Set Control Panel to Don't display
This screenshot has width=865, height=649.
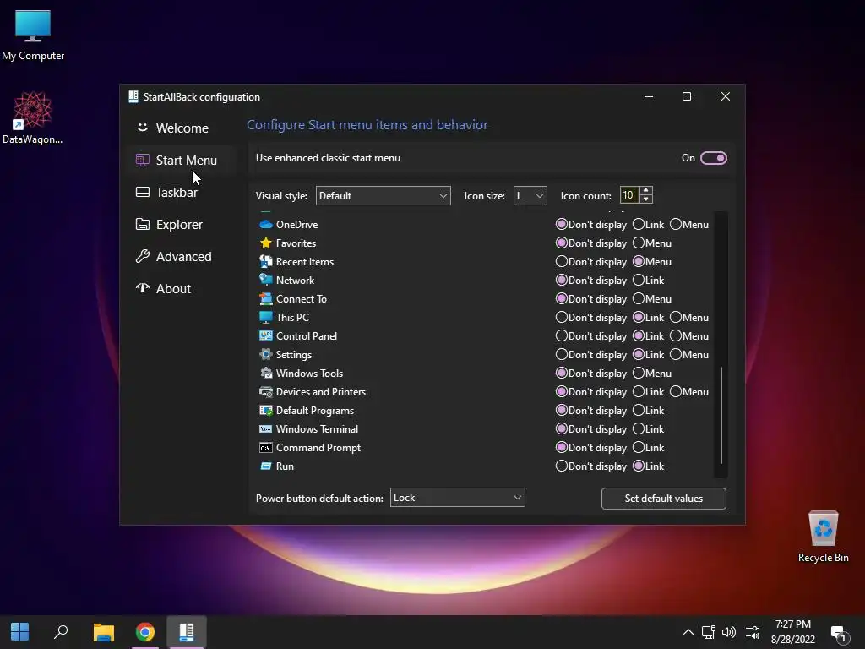click(562, 336)
